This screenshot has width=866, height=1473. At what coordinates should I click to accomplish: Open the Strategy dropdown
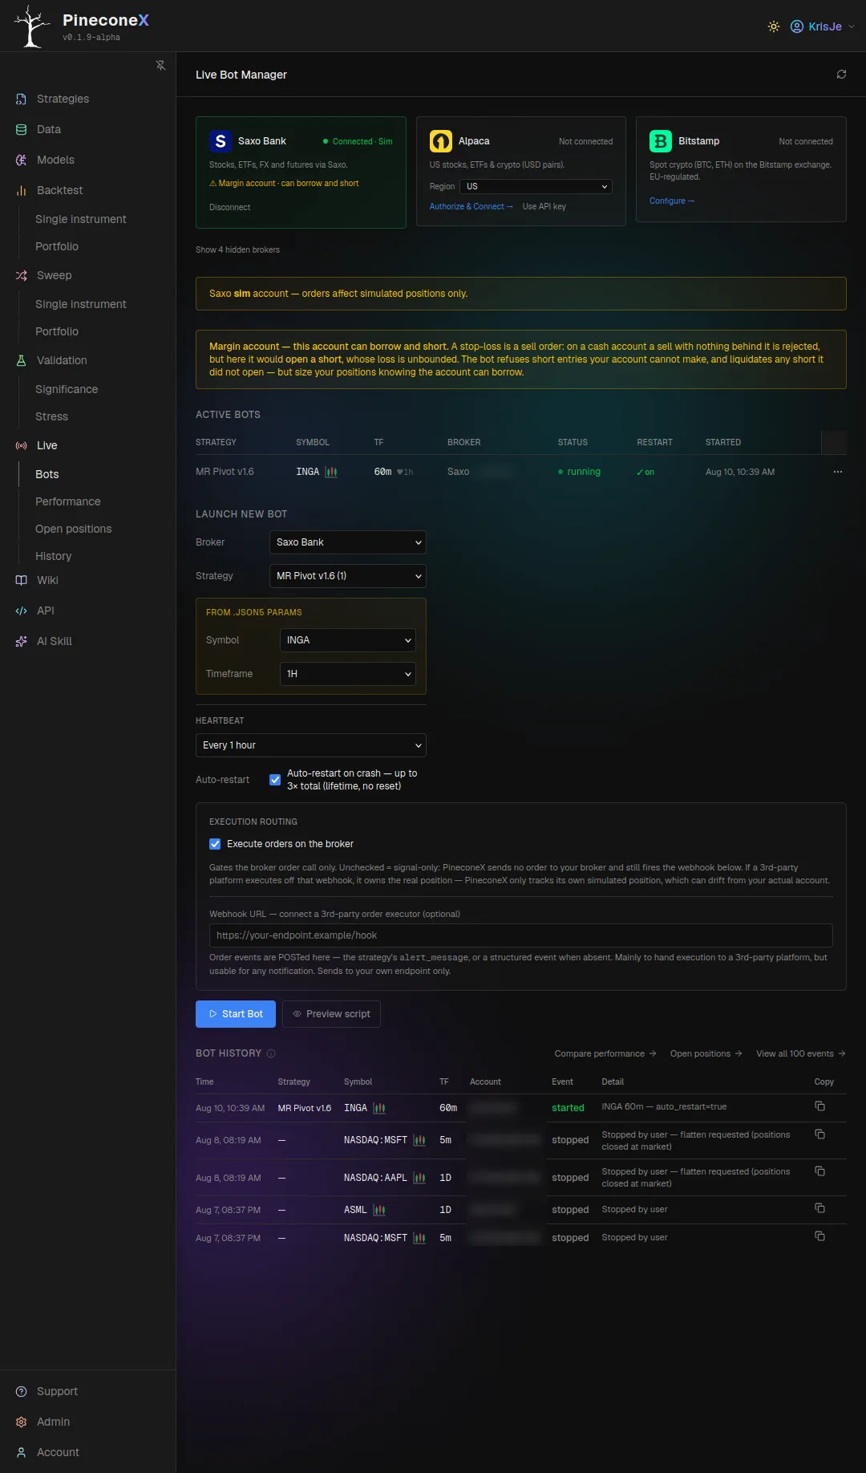(x=347, y=576)
